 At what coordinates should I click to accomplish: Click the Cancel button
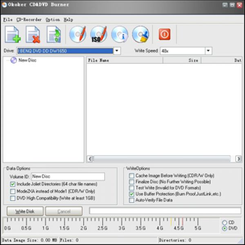coord(64,211)
